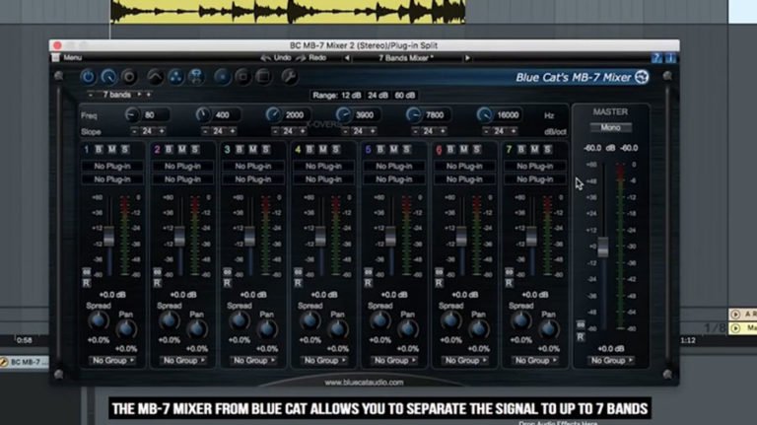The image size is (757, 425).
Task: Click the power bypass icon in toolbar
Action: pyautogui.click(x=88, y=76)
